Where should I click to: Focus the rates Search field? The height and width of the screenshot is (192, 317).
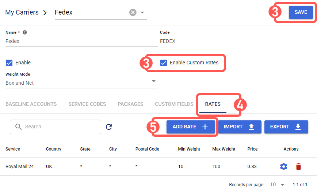click(x=56, y=127)
